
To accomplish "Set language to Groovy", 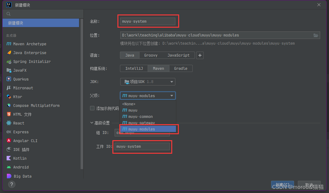I will pos(151,55).
